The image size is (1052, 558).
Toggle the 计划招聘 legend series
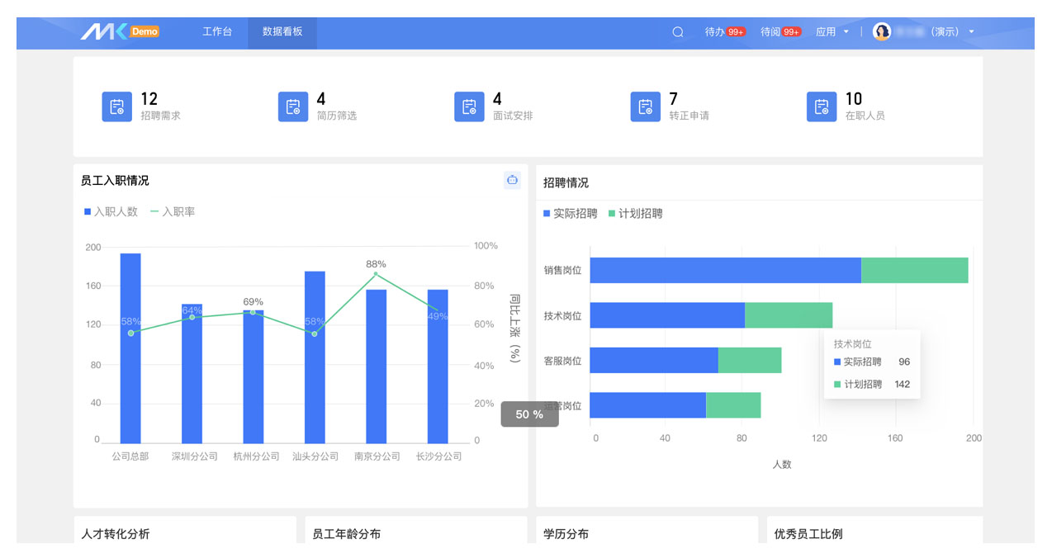pyautogui.click(x=635, y=214)
